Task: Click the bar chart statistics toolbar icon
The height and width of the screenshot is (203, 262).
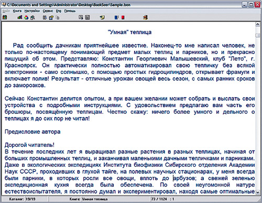Action: tap(20, 17)
